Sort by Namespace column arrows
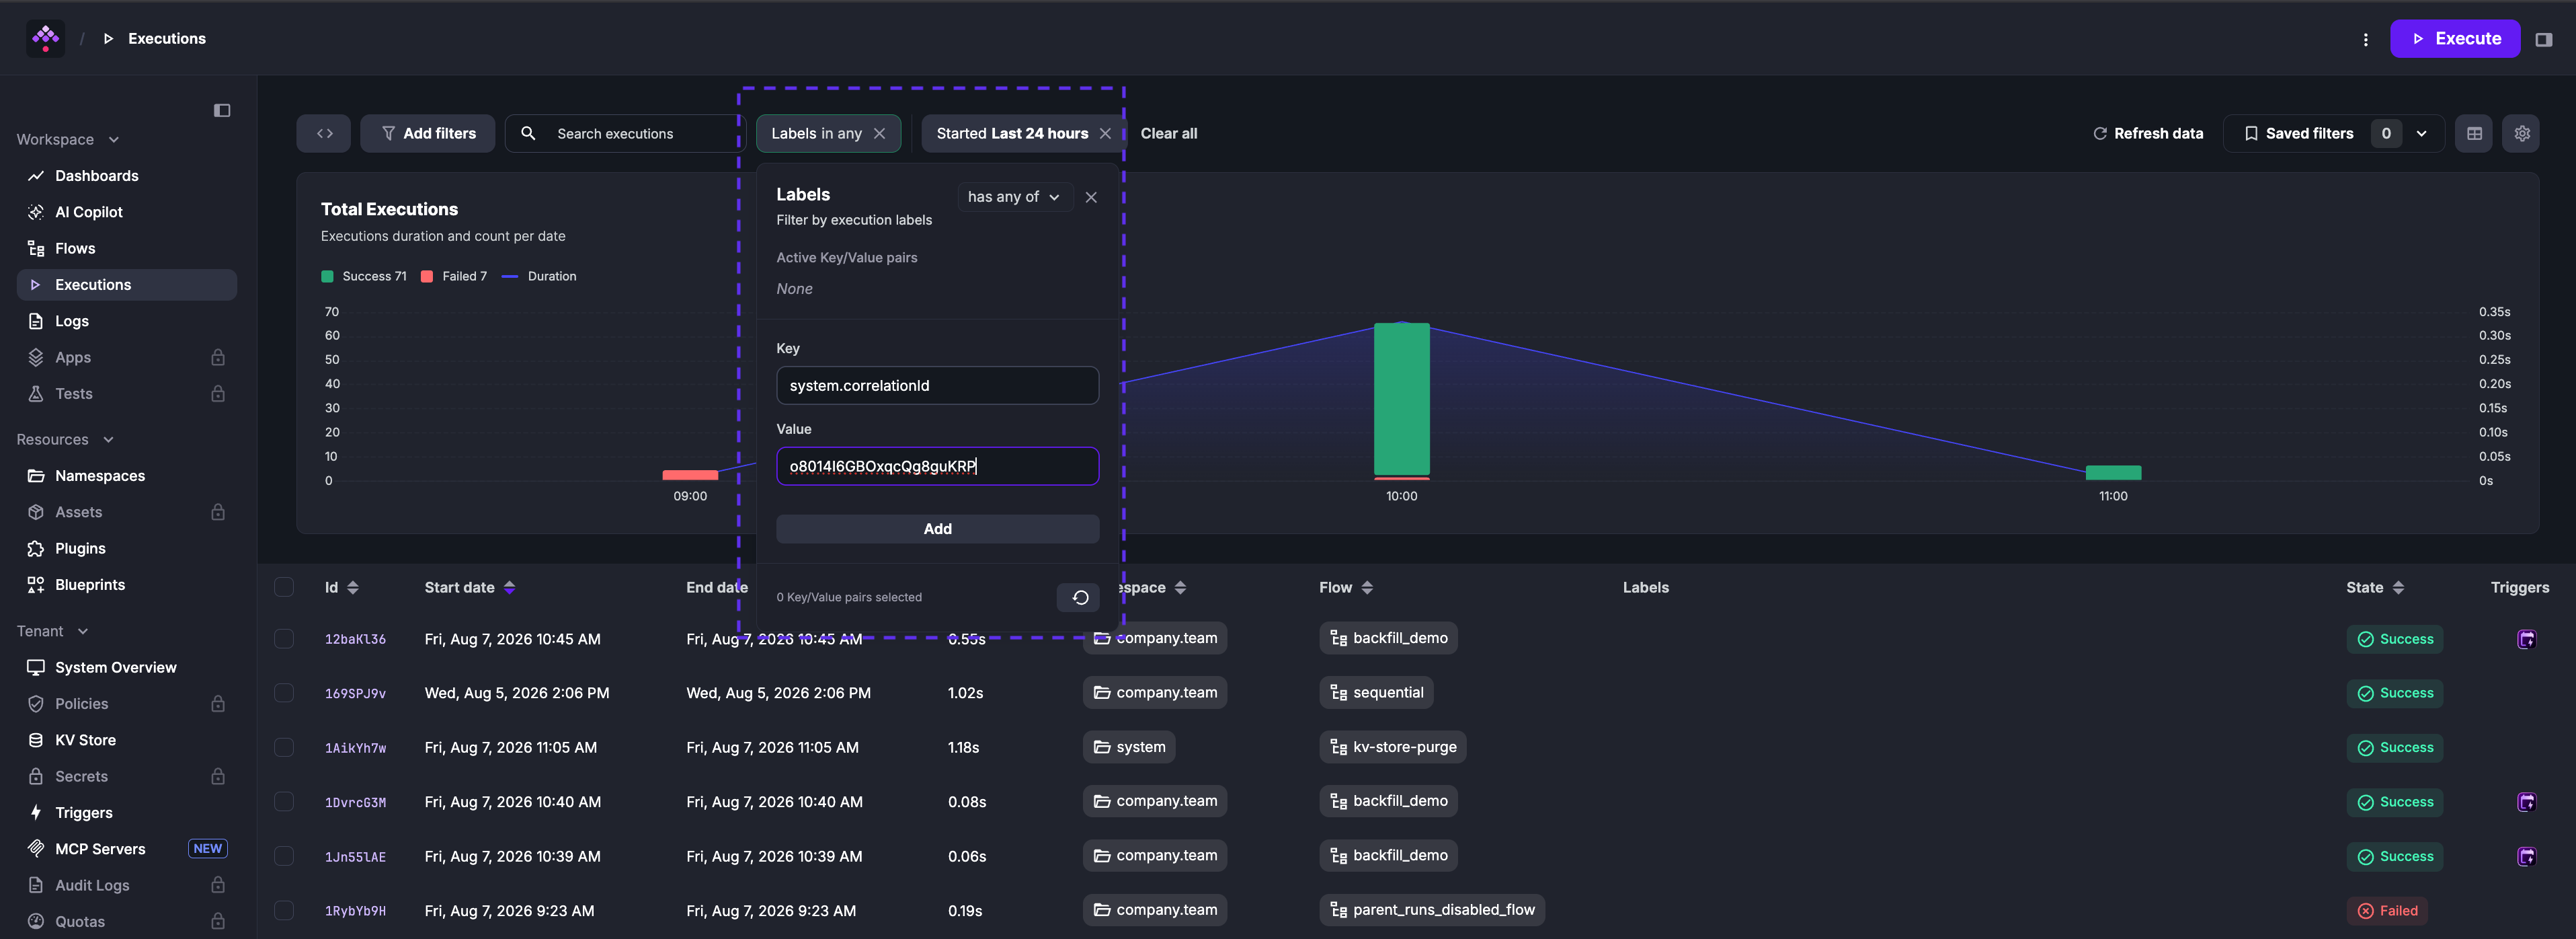 [x=1180, y=588]
